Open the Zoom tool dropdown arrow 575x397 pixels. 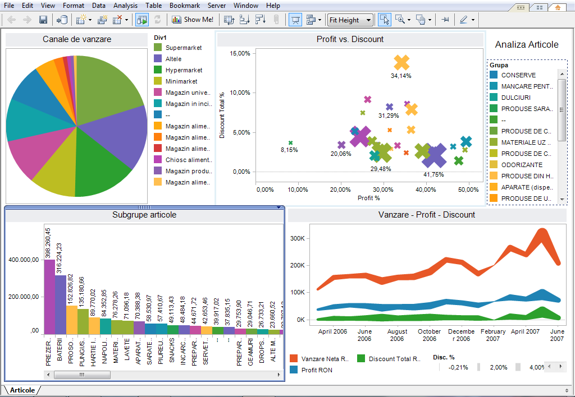409,20
